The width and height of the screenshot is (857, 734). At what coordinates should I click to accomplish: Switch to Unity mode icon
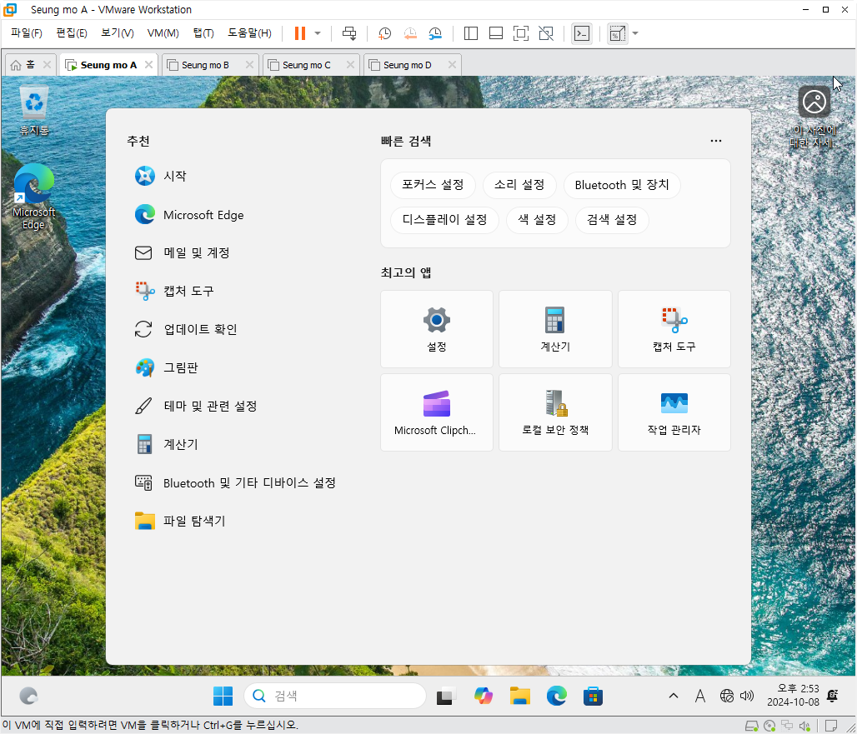tap(546, 33)
